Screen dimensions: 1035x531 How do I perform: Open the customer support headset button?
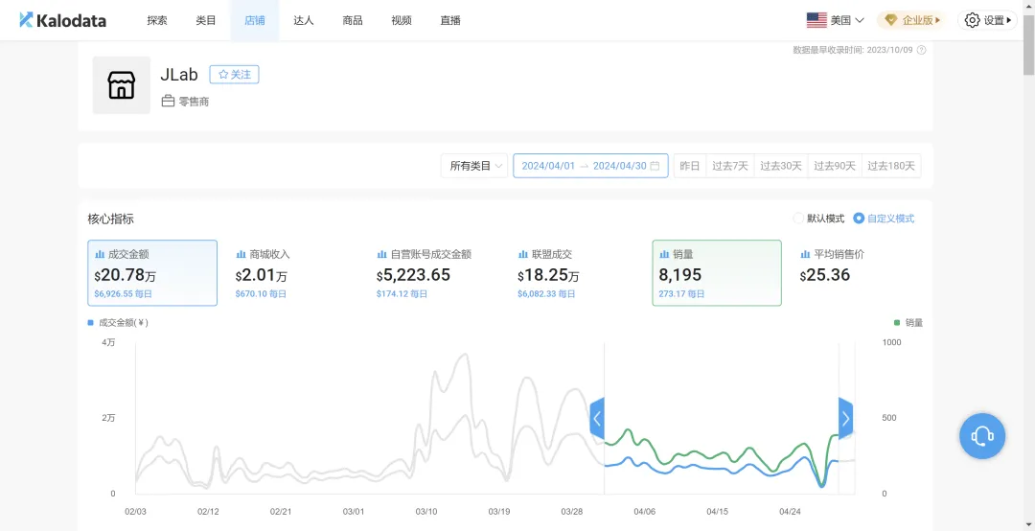(x=982, y=436)
